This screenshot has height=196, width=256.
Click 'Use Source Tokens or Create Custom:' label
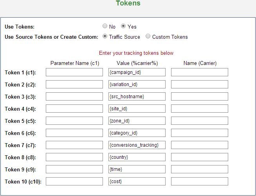(x=51, y=37)
